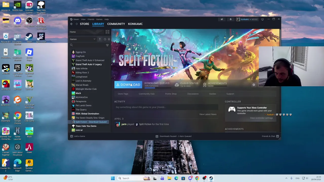Open the Steam menu
324x182 pixels.
point(76,19)
